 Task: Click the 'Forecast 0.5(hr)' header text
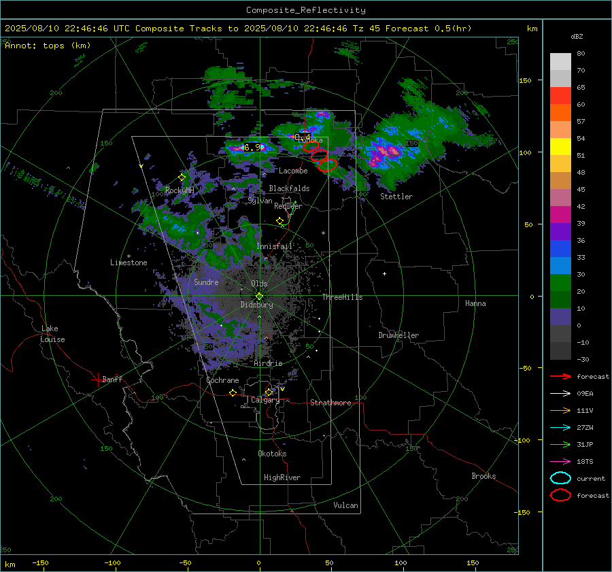point(428,29)
